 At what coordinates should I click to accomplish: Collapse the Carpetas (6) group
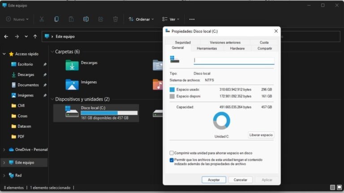(x=52, y=52)
